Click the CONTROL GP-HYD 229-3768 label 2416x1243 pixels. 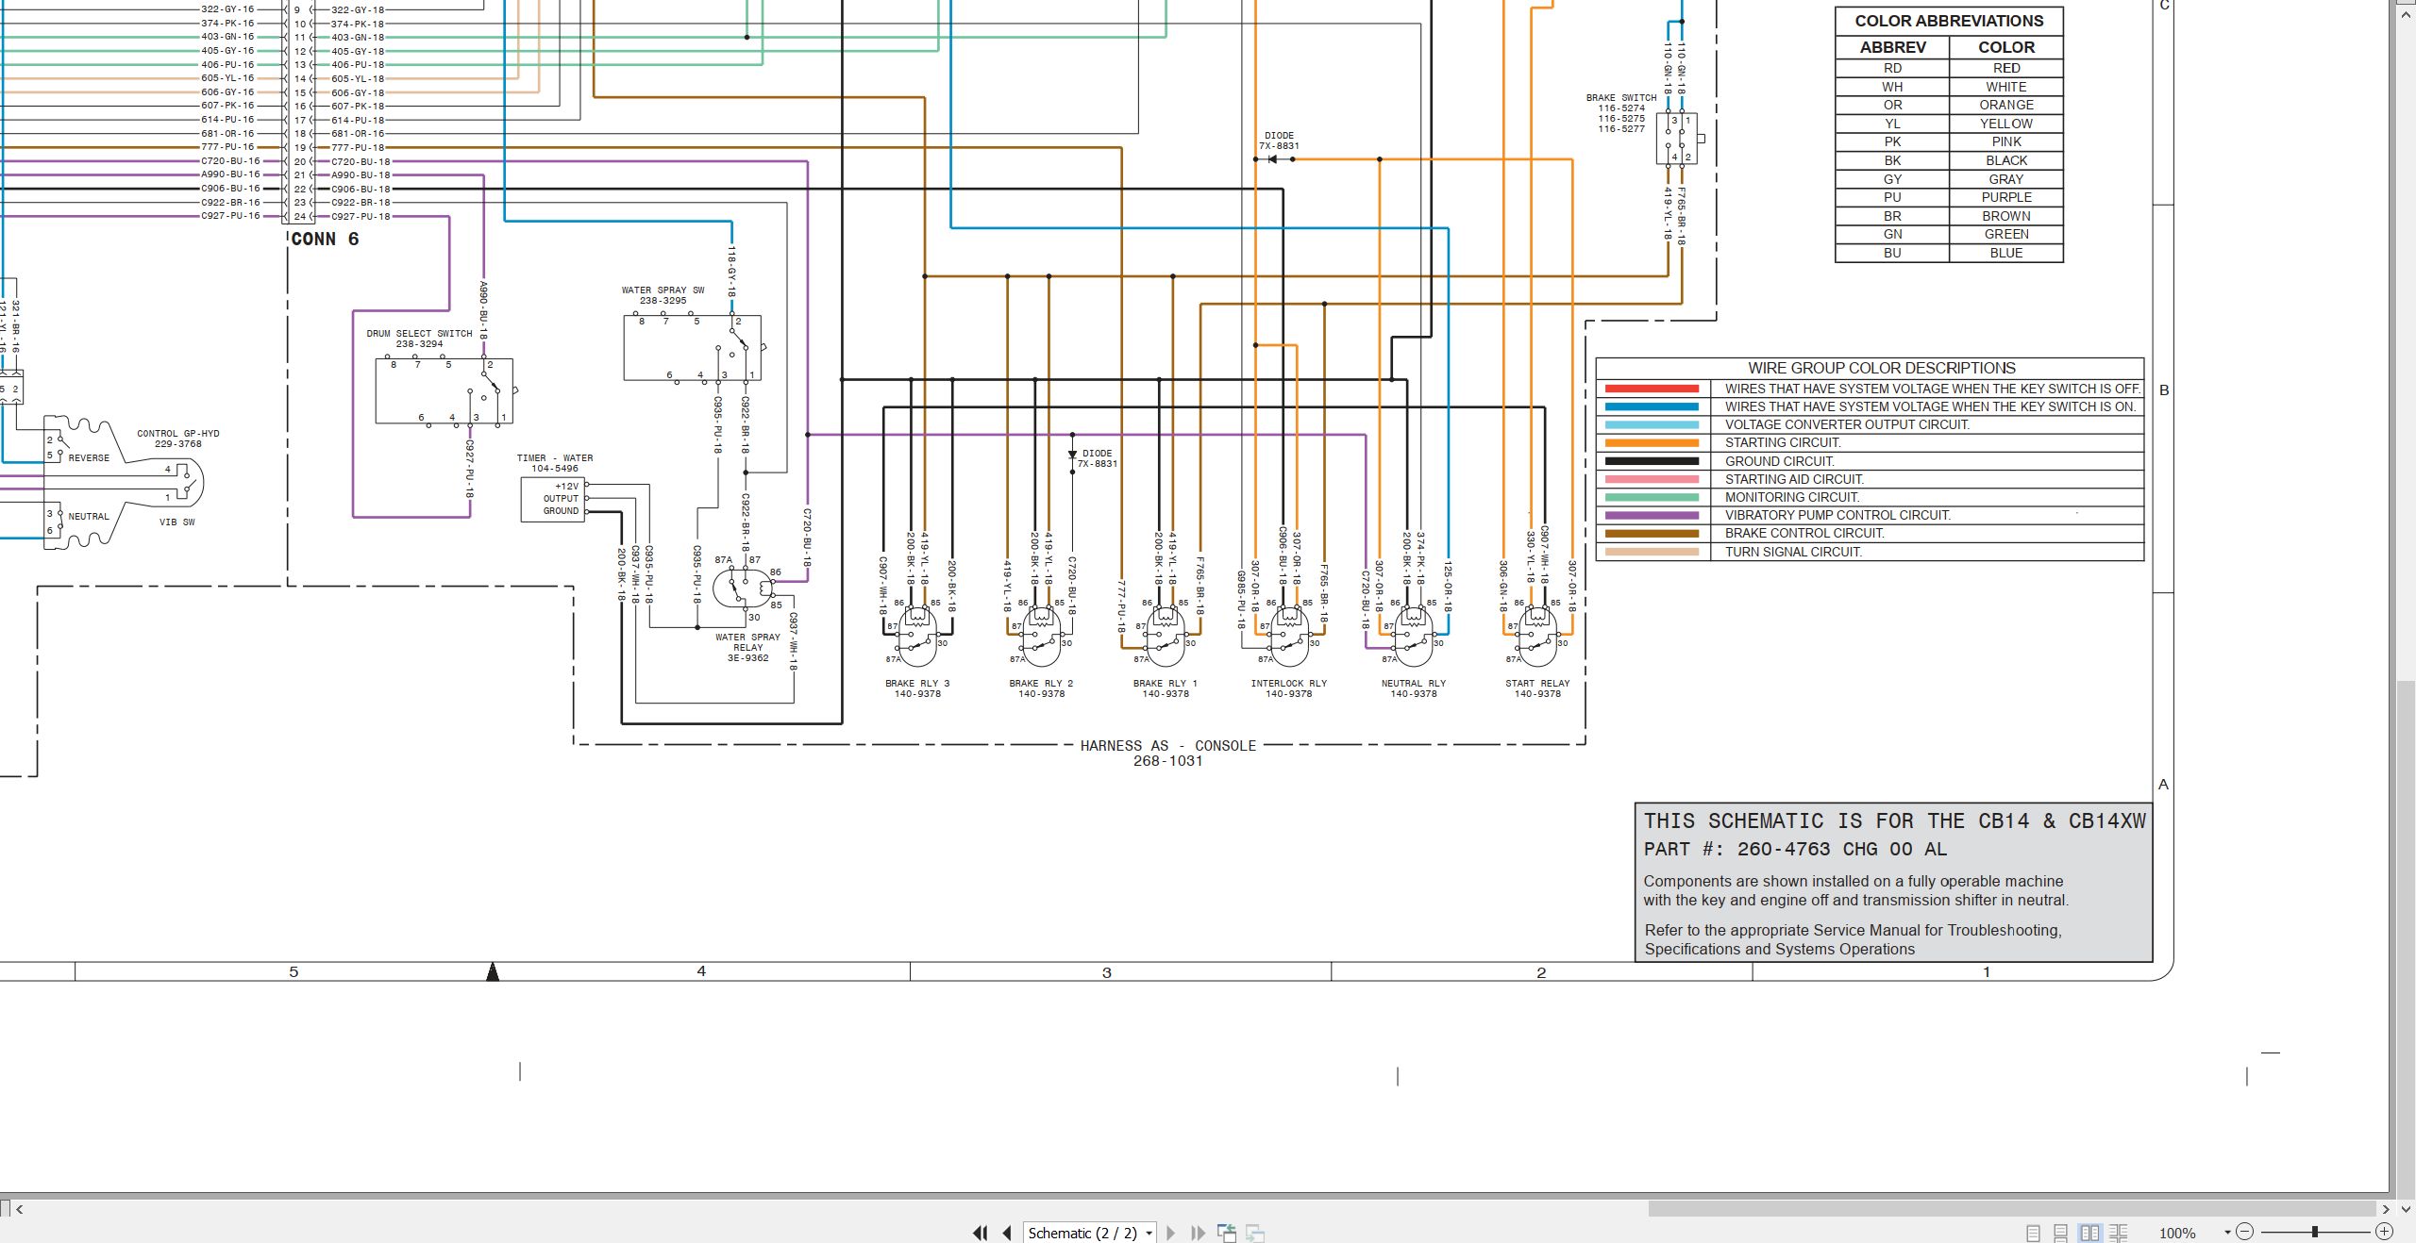click(x=178, y=439)
